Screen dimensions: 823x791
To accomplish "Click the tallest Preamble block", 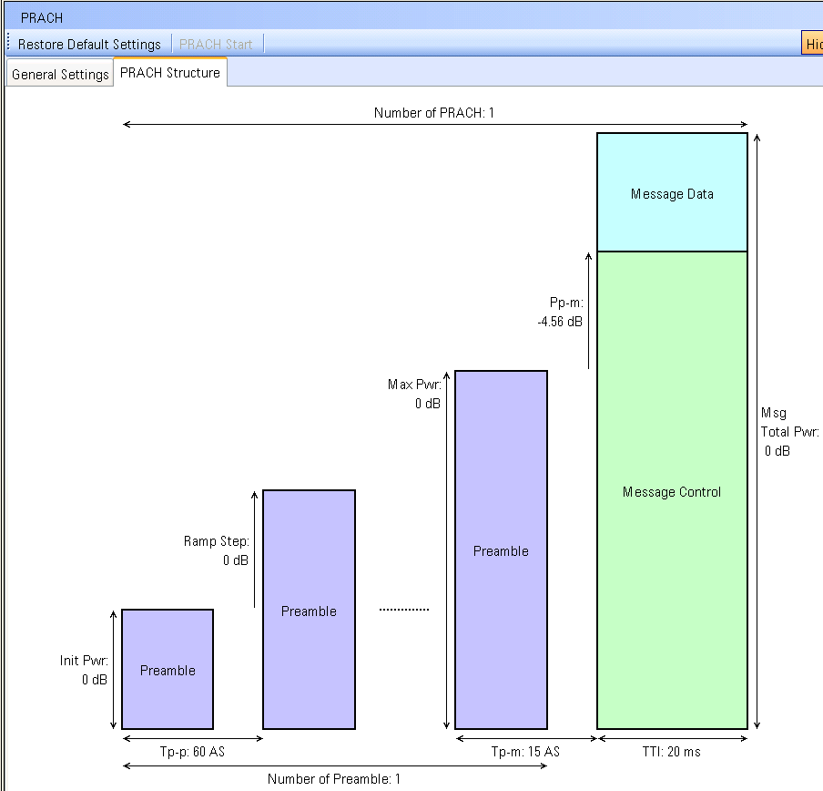I will click(x=501, y=550).
